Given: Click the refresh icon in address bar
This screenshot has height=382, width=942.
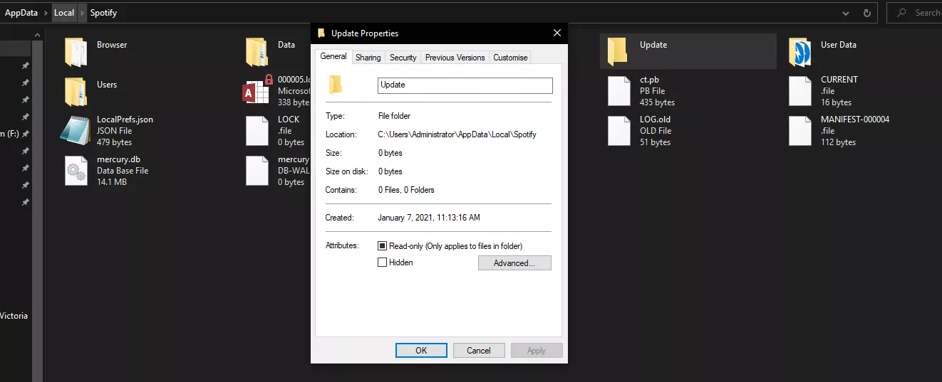Looking at the screenshot, I should coord(867,13).
